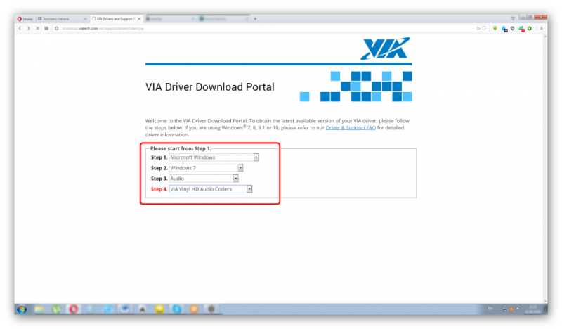Open the orange circle taskbar icon
Screen dimensions: 562x329
point(194,309)
